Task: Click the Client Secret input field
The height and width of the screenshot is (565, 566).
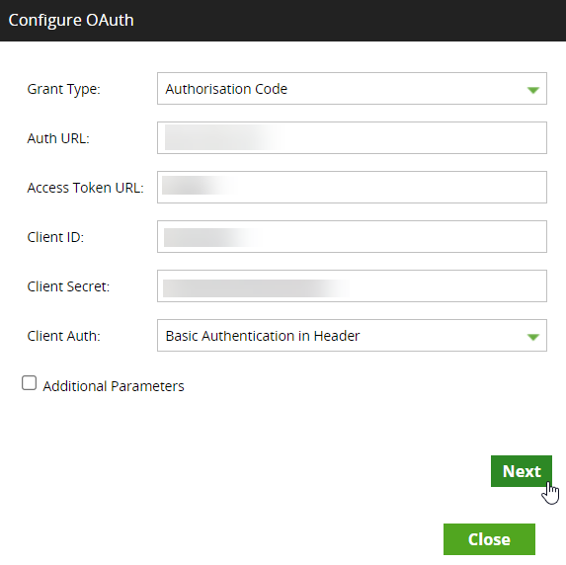Action: (x=352, y=285)
